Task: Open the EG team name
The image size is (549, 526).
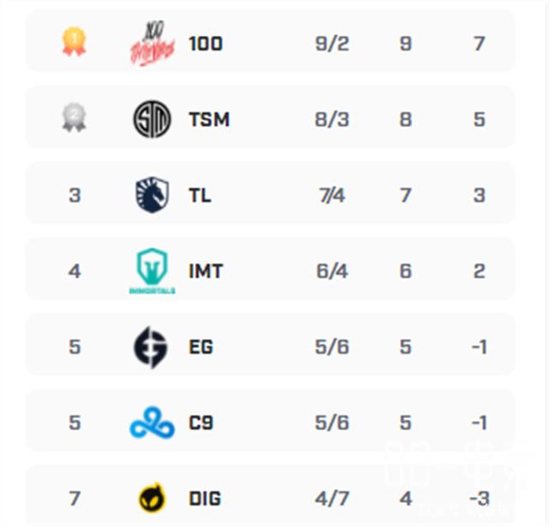Action: pyautogui.click(x=201, y=347)
